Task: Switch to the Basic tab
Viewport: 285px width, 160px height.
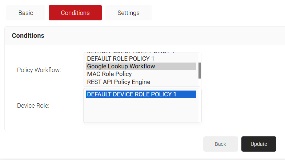Action: point(25,13)
